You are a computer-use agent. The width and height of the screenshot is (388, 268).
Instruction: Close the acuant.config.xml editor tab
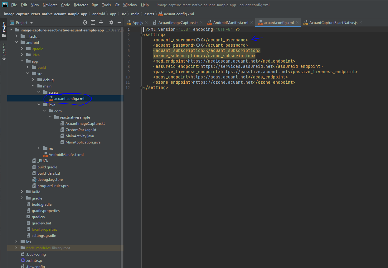[x=297, y=23]
